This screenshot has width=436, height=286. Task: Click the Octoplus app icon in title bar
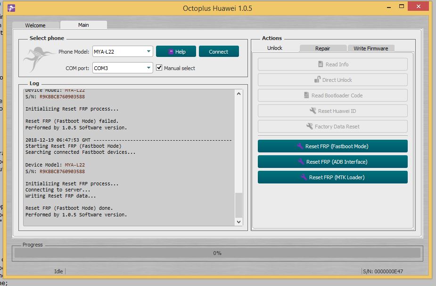11,8
